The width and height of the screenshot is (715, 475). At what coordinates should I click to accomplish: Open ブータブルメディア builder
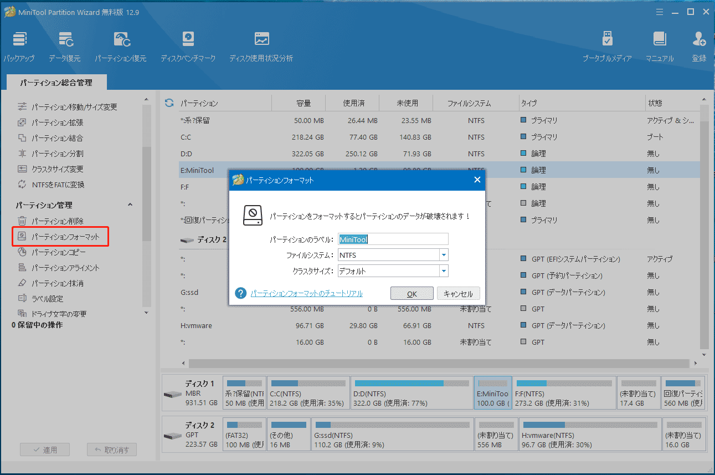(607, 46)
